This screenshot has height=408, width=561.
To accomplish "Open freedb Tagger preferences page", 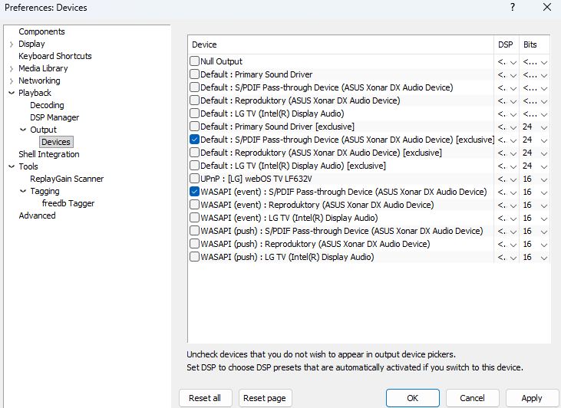I will click(68, 203).
